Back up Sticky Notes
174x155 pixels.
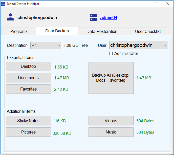pyautogui.click(x=28, y=121)
